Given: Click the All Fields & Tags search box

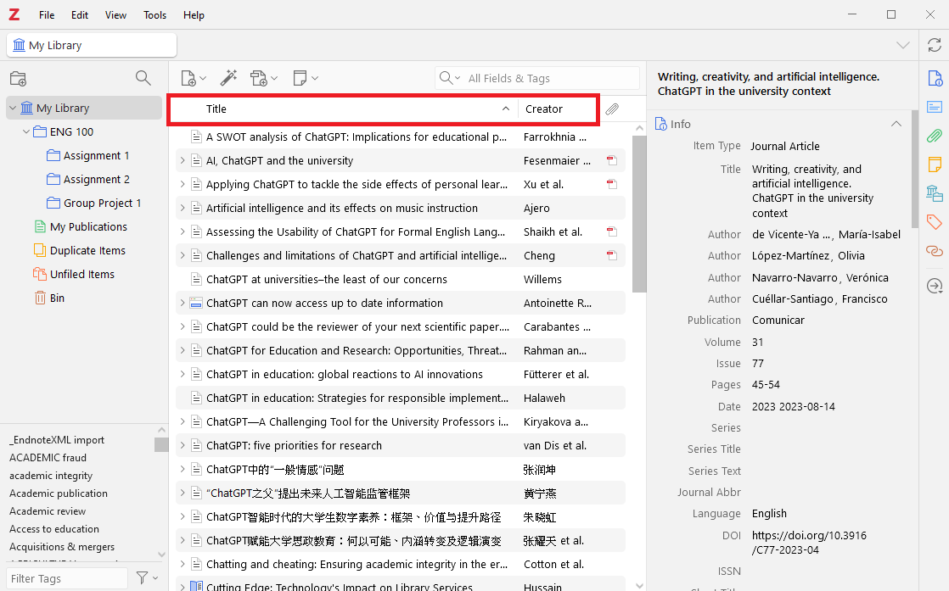Looking at the screenshot, I should click(547, 78).
